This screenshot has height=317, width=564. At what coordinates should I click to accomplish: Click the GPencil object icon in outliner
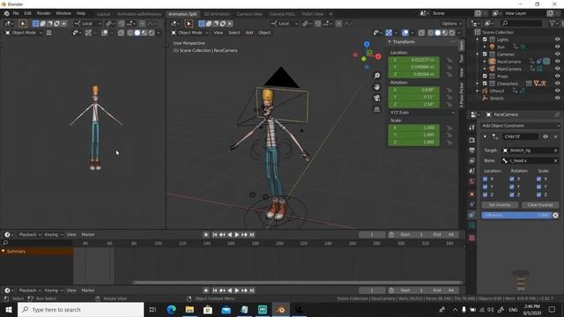tap(485, 91)
